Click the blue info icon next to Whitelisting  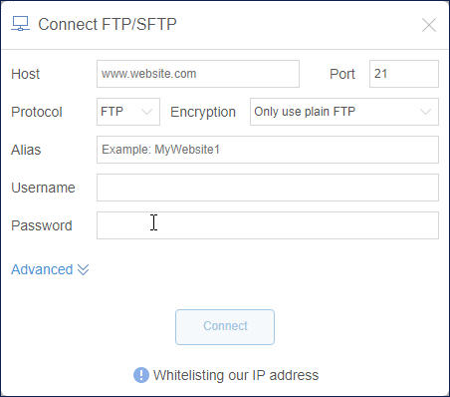[141, 375]
